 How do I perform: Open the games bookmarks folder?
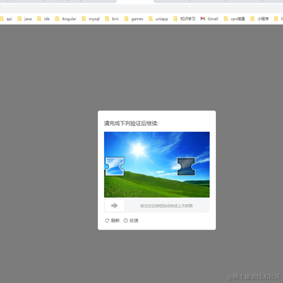click(x=134, y=19)
